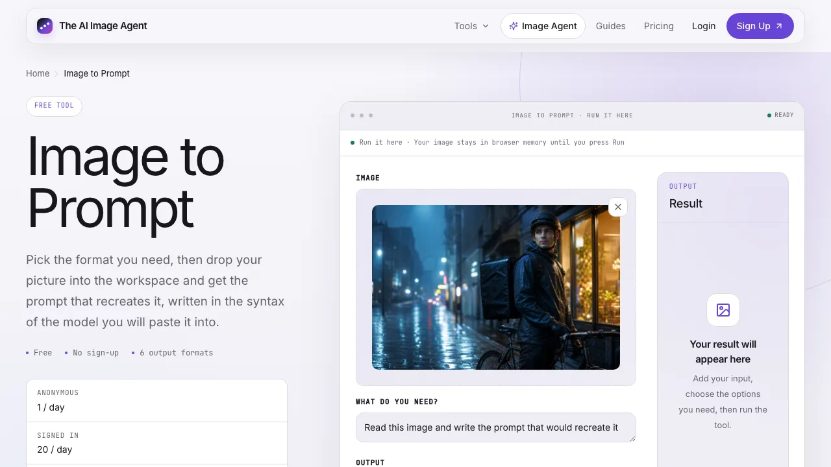Click the uploaded cyclist image thumbnail

tap(496, 287)
